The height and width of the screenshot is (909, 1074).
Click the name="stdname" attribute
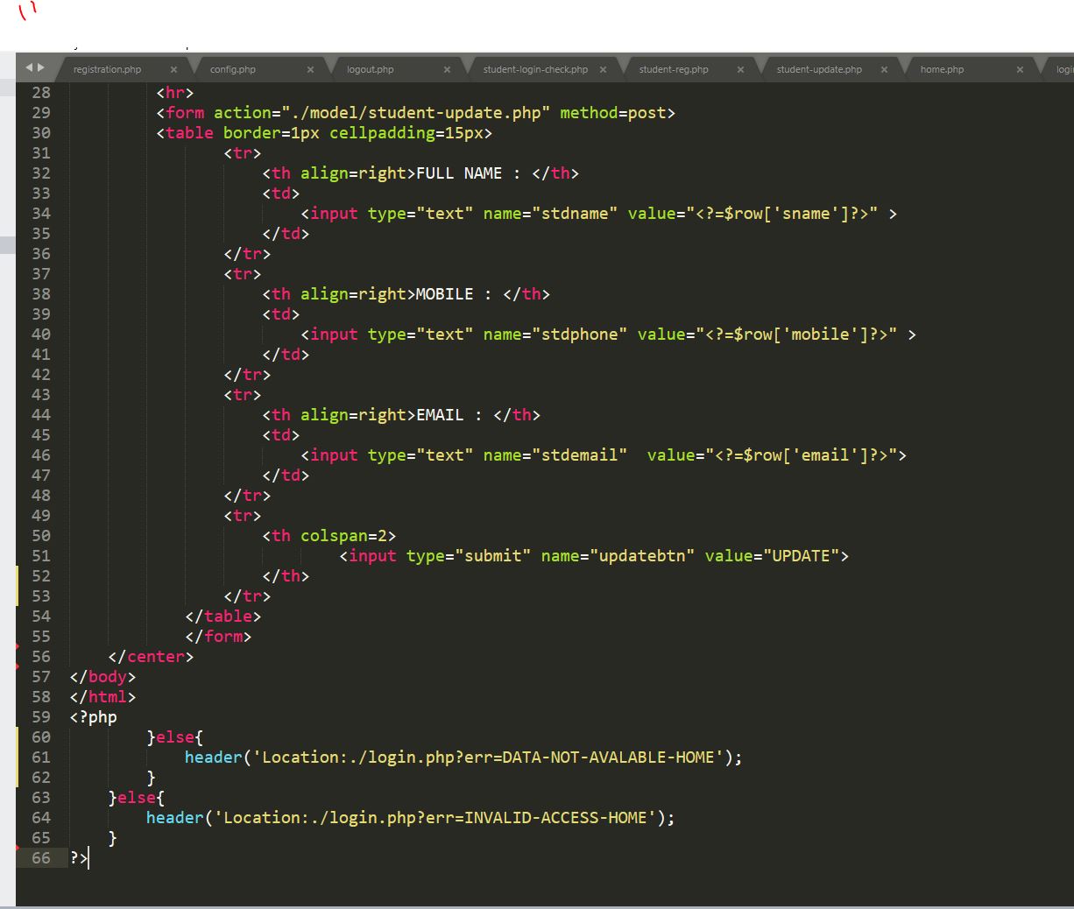point(550,214)
